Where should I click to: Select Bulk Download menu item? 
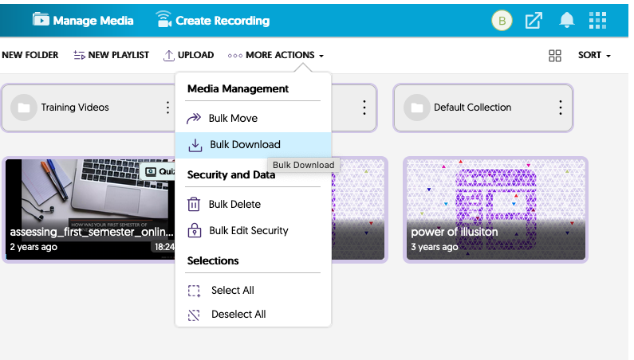[245, 145]
